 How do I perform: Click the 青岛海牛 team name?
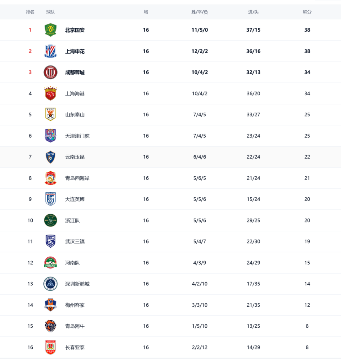[75, 326]
